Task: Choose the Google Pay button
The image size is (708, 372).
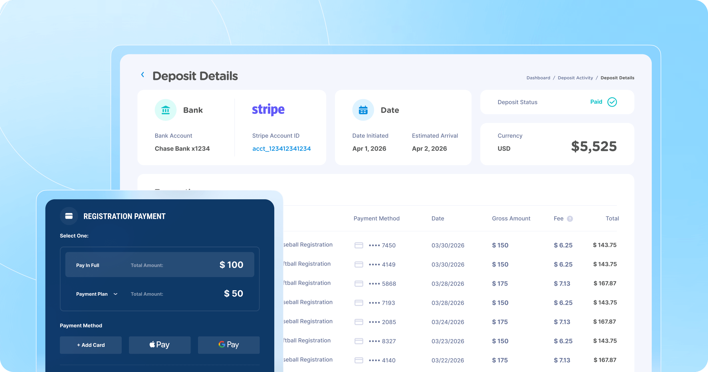Action: point(229,345)
